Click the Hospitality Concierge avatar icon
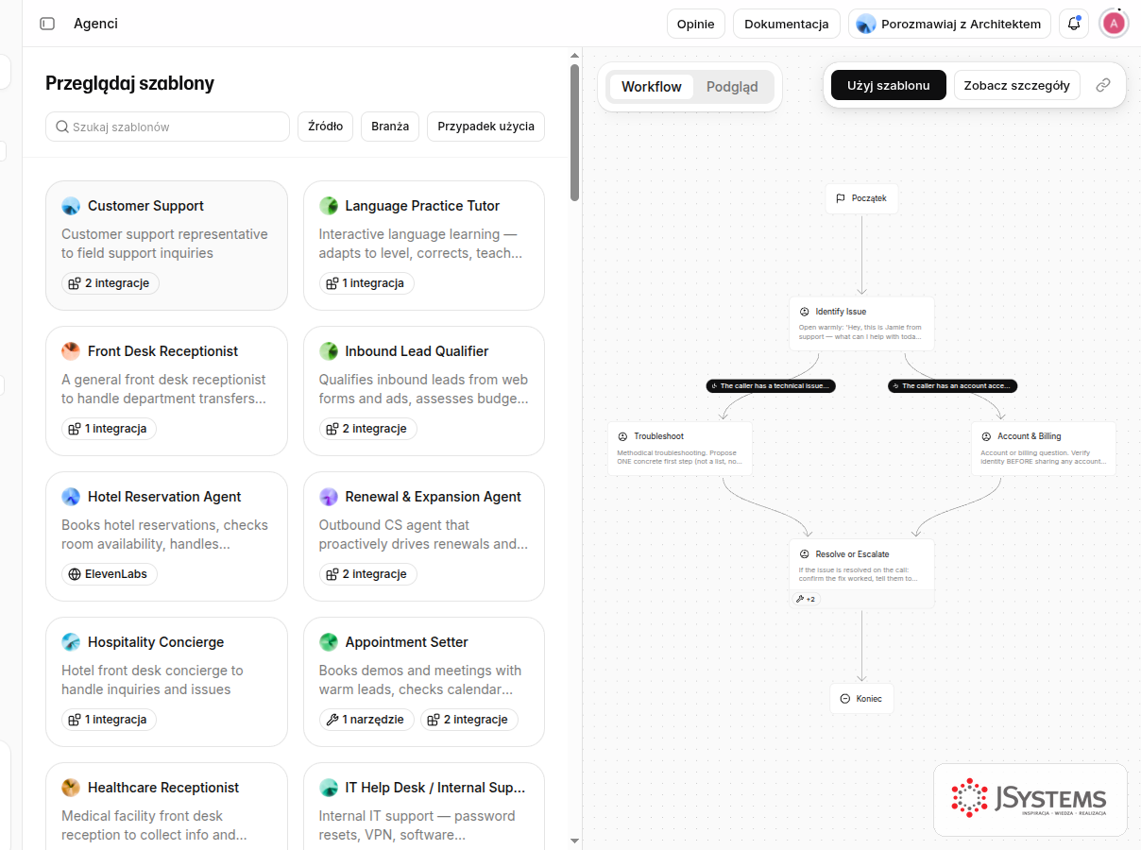Viewport: 1141px width, 850px height. (x=71, y=642)
